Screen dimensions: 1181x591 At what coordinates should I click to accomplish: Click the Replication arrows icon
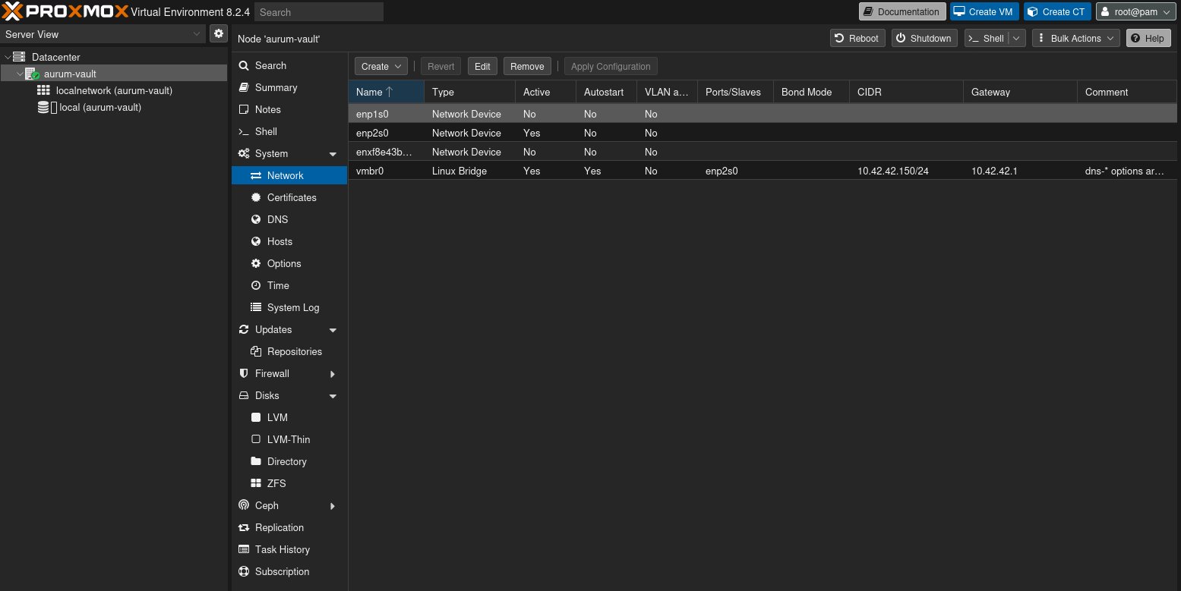coord(244,527)
